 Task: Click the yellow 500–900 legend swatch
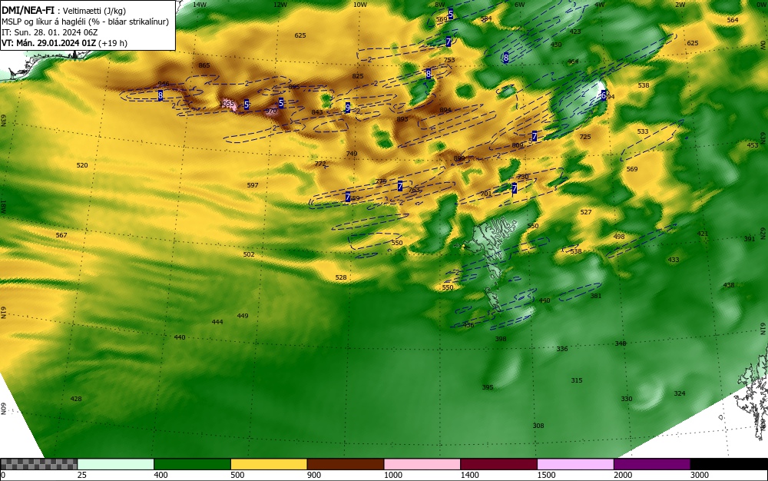tap(269, 464)
